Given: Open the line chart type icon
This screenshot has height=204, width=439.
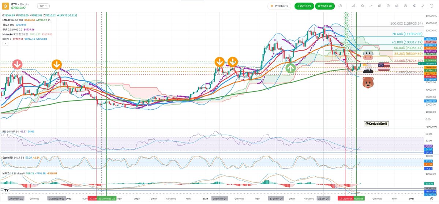Looking at the screenshot, I should click(x=371, y=6).
